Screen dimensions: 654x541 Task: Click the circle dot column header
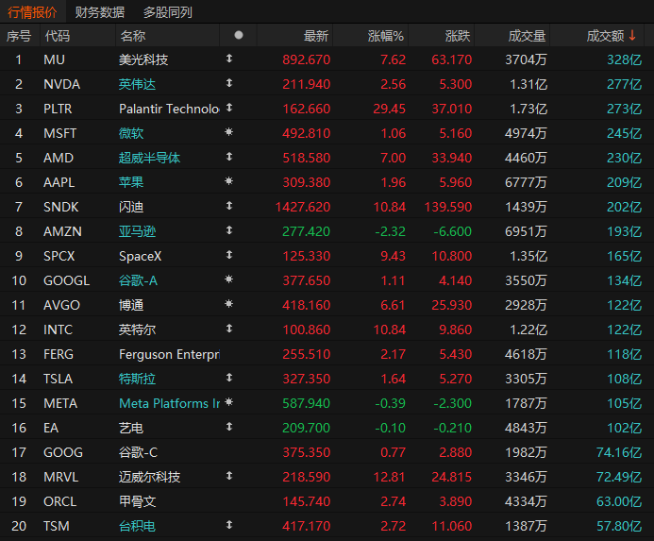click(239, 35)
